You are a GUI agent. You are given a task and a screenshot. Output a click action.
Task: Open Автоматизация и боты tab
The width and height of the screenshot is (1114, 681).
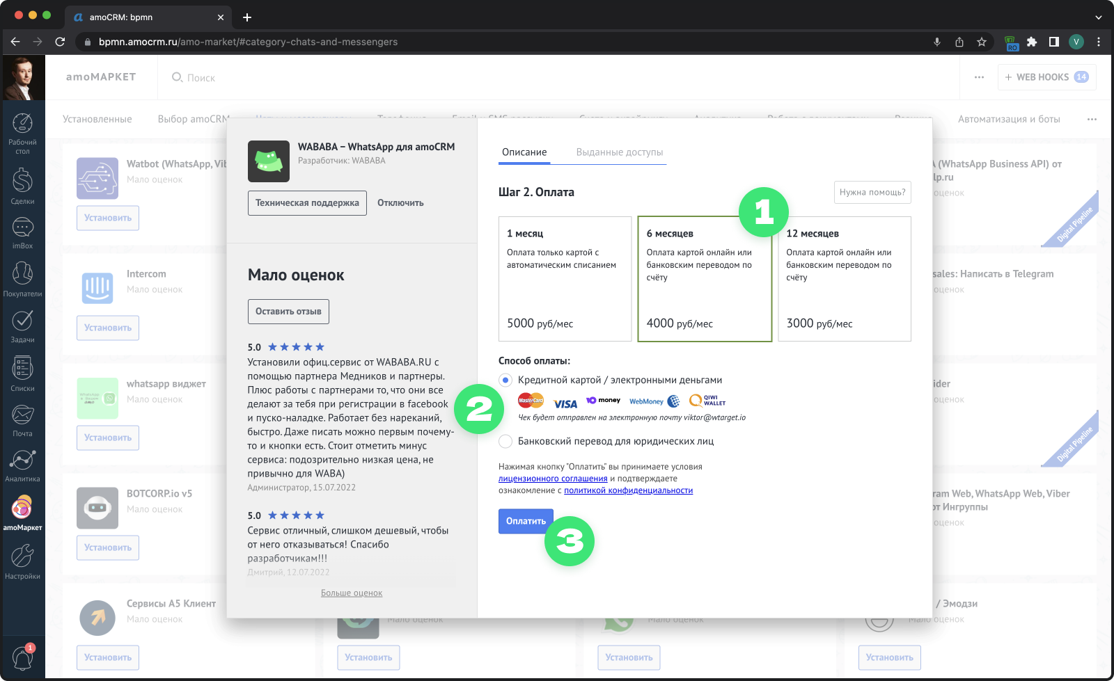click(x=1009, y=119)
